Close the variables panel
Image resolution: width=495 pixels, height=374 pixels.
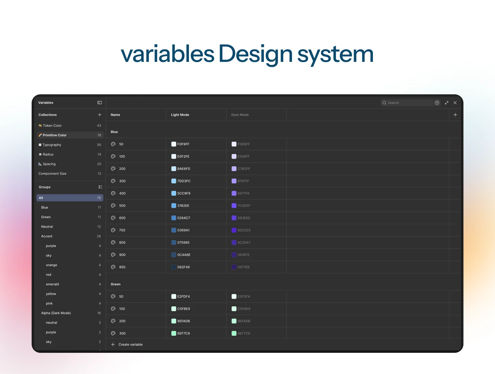tap(455, 103)
